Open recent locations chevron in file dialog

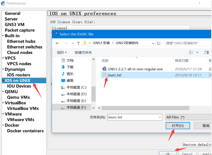(x=73, y=43)
